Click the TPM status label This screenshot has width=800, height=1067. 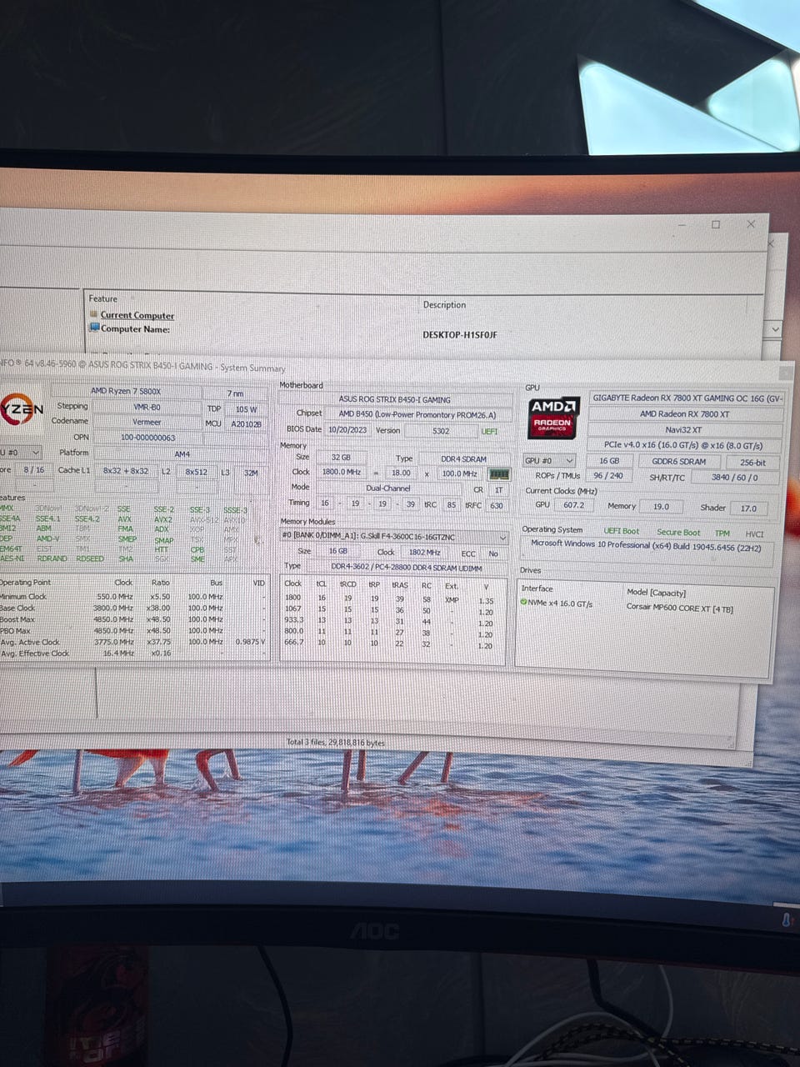[722, 533]
